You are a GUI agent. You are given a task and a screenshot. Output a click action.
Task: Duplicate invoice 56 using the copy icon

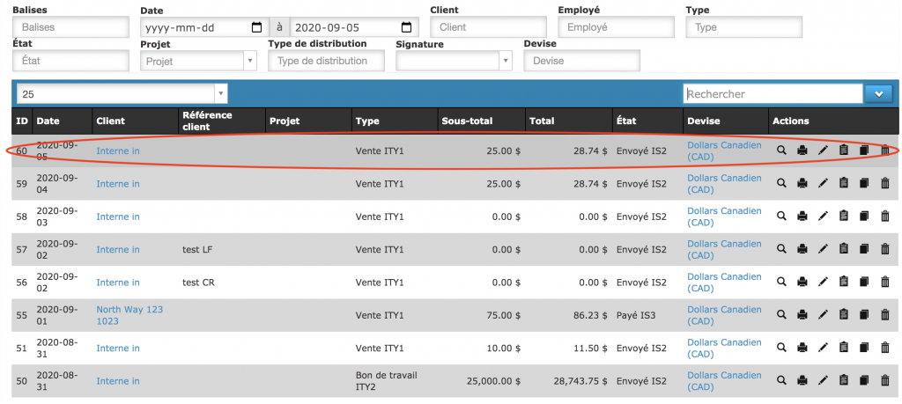pyautogui.click(x=864, y=283)
